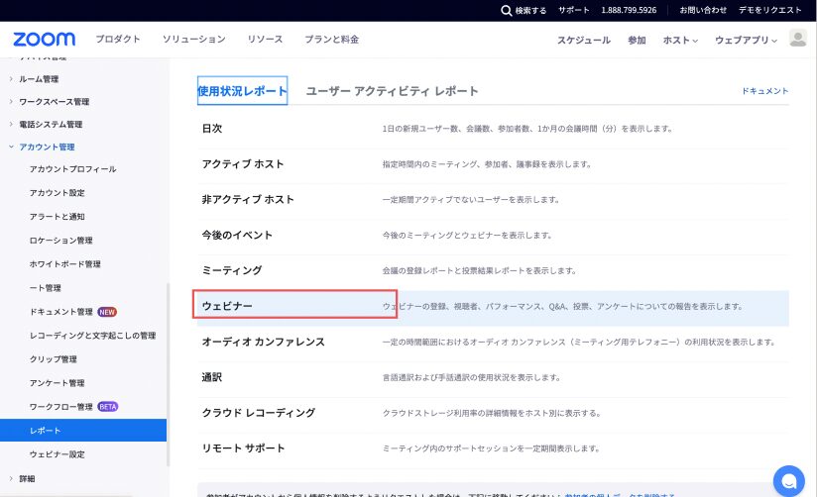Select the 使用状況レポート tab
The height and width of the screenshot is (497, 817).
point(242,91)
